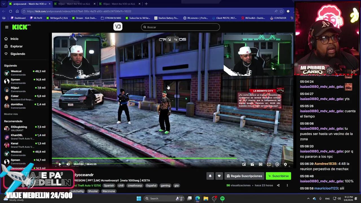Open playback speed control in player
This screenshot has width=361, height=203.
277,164
